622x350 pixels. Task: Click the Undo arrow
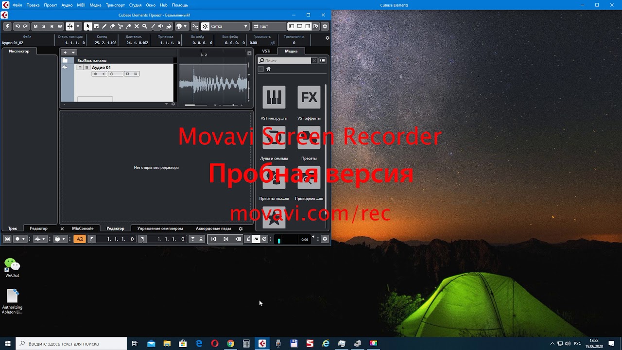click(17, 26)
